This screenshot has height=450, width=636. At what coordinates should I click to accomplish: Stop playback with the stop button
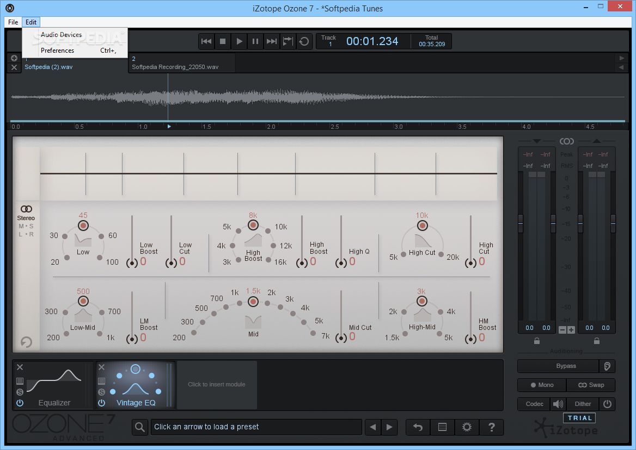tap(223, 41)
